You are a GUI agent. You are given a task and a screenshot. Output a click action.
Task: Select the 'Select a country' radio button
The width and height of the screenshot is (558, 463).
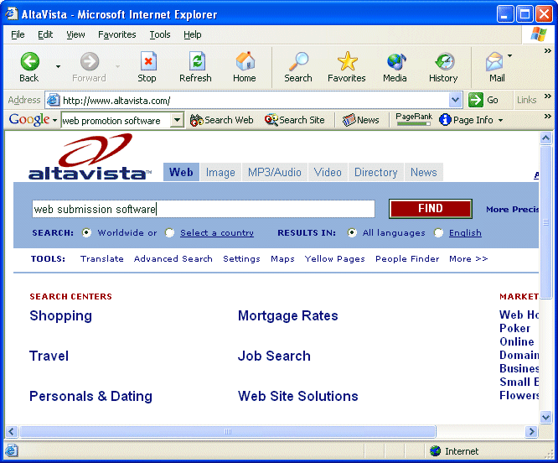(170, 232)
